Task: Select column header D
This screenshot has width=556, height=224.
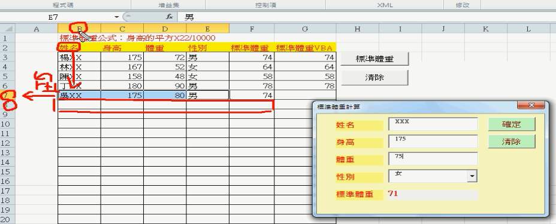Action: [165, 29]
